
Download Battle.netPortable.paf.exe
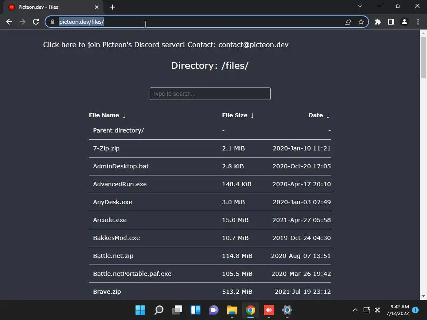tap(132, 274)
